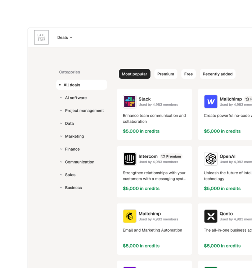Click the Lake Star logo
Screen dimensions: 252x268
pyautogui.click(x=41, y=37)
